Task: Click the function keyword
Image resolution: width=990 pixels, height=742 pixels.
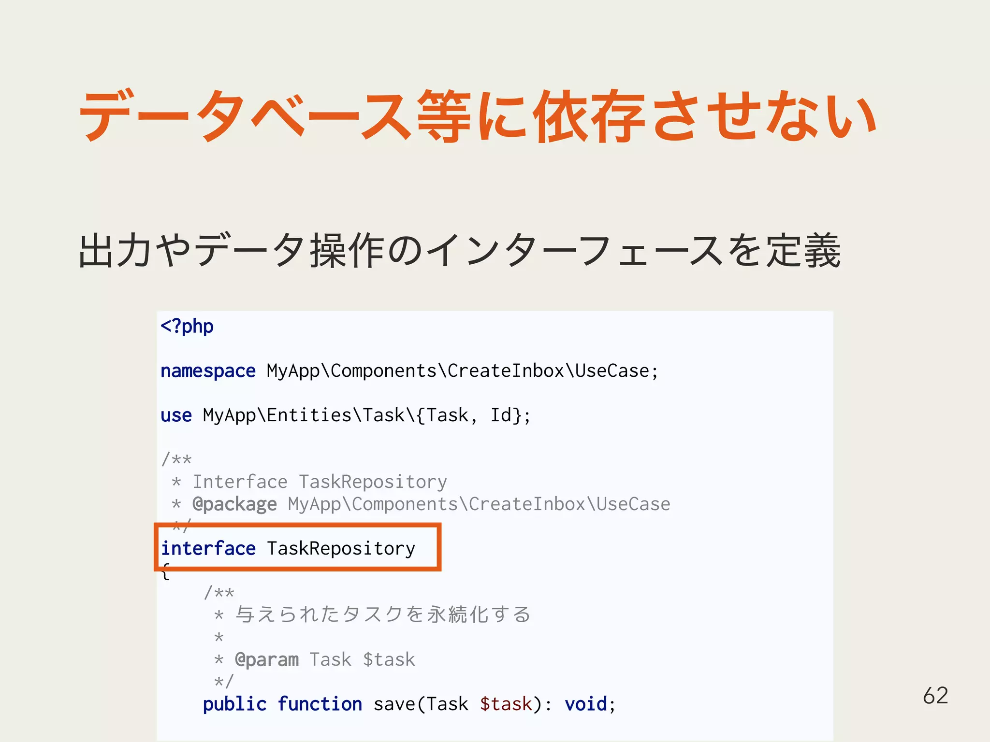Action: coord(320,704)
